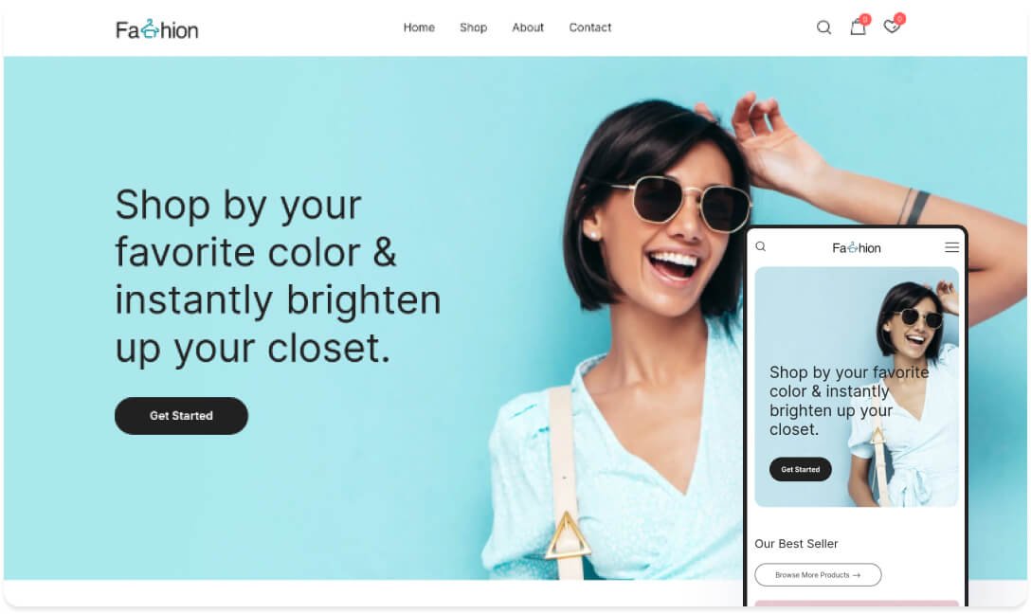Click the arrow in Browse More Products
The image size is (1031, 614).
[x=856, y=575]
